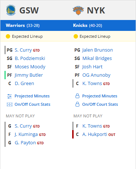Click the yellow Expected Lineup dot for Knicks
The height and width of the screenshot is (169, 136).
click(x=76, y=36)
